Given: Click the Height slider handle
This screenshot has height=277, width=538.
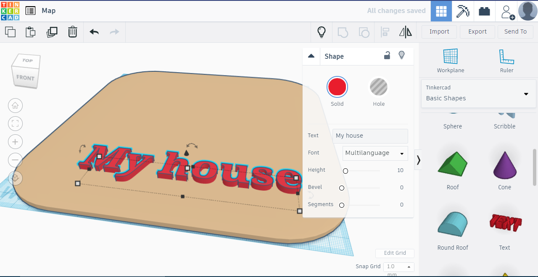Looking at the screenshot, I should click(x=345, y=171).
